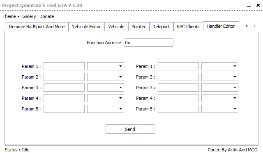
Task: Click the left Param 3 text field
Action: pyautogui.click(x=64, y=88)
